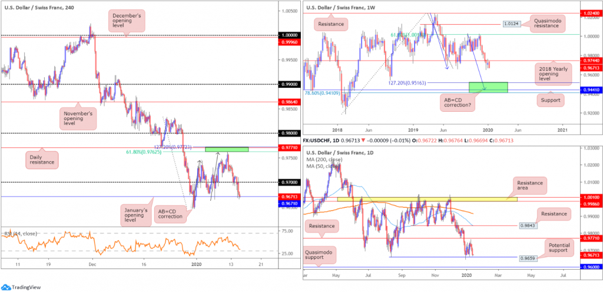Select the Potential support callout
Image resolution: width=603 pixels, height=292 pixels.
559,247
